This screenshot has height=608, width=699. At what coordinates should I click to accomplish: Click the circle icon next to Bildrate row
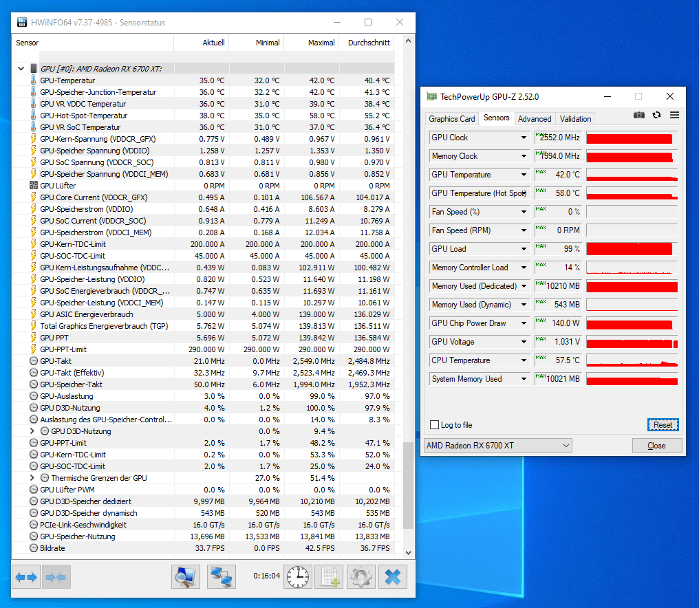point(34,548)
